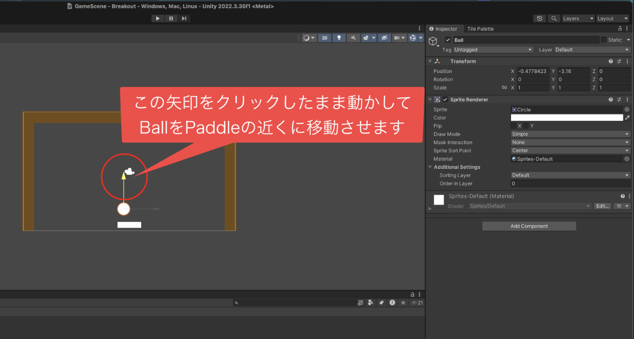Viewport: 634px width, 339px height.
Task: Open Transform help reference icon
Action: (611, 61)
